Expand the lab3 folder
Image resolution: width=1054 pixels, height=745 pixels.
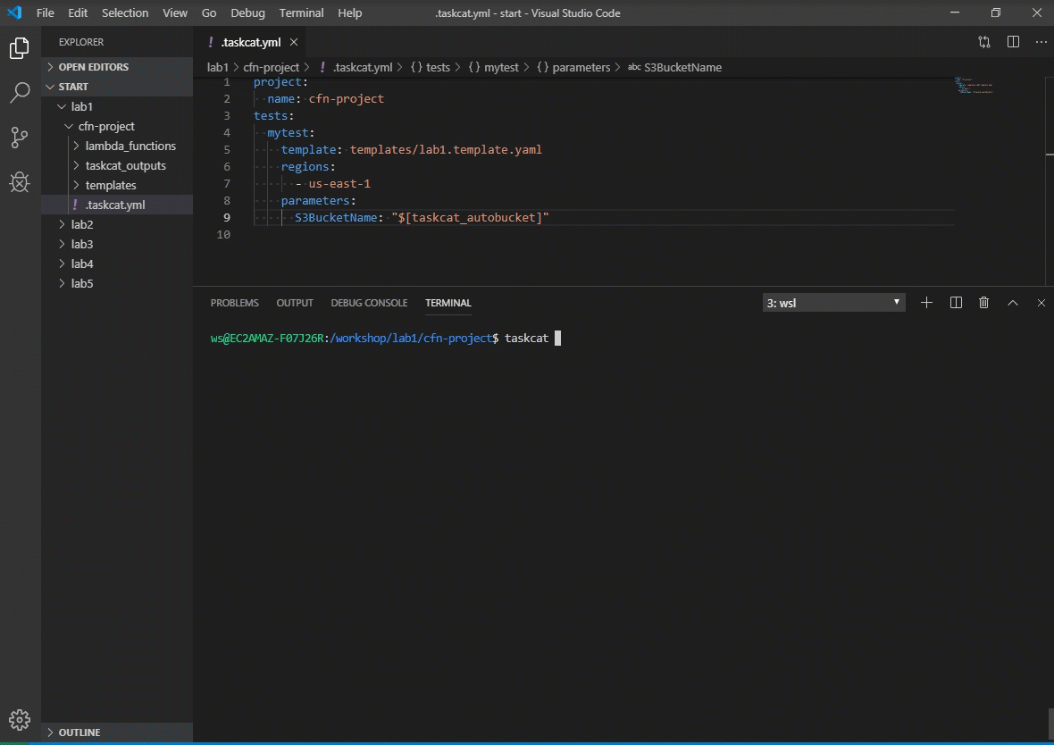click(x=117, y=244)
